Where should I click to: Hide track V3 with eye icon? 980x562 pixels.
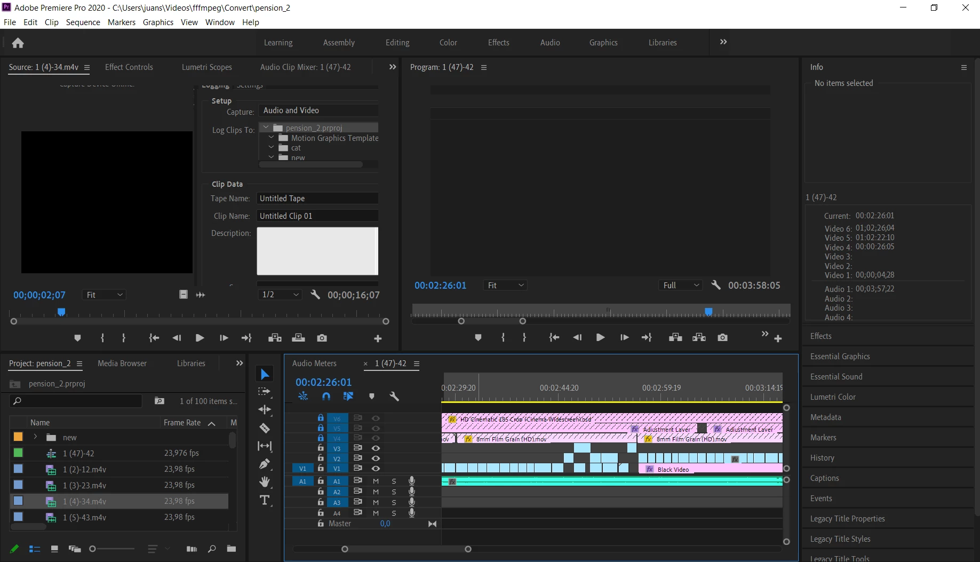(x=376, y=448)
